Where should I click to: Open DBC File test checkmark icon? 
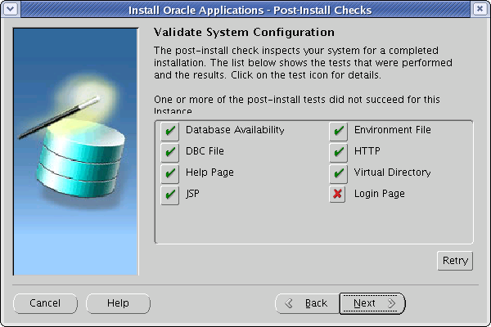click(170, 152)
